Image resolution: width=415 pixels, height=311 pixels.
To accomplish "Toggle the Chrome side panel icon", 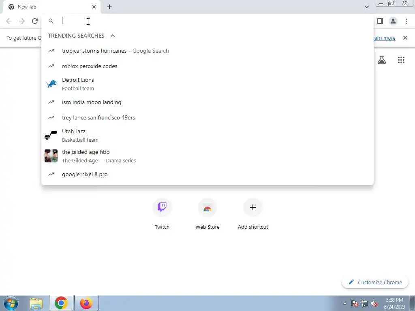I will [x=380, y=21].
